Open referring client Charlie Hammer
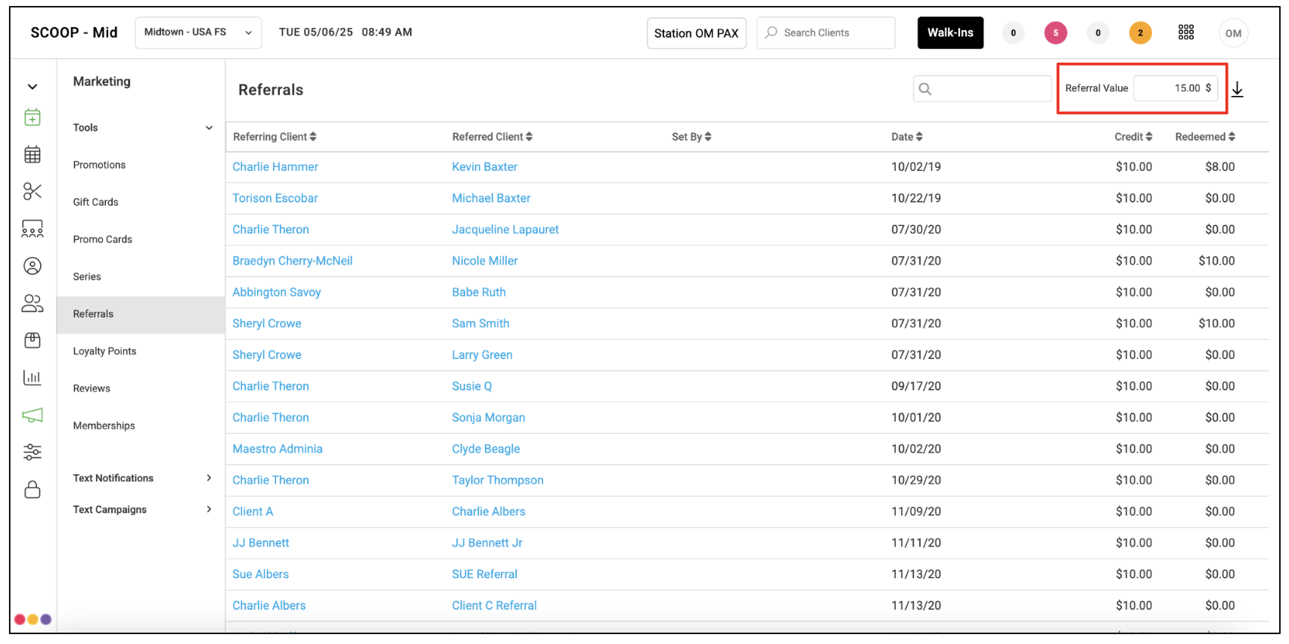Image resolution: width=1289 pixels, height=644 pixels. pos(275,167)
